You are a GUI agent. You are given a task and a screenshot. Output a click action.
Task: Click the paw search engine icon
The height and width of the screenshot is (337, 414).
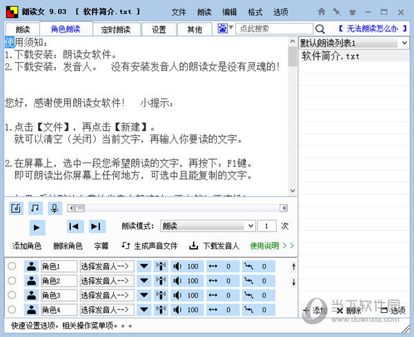223,28
